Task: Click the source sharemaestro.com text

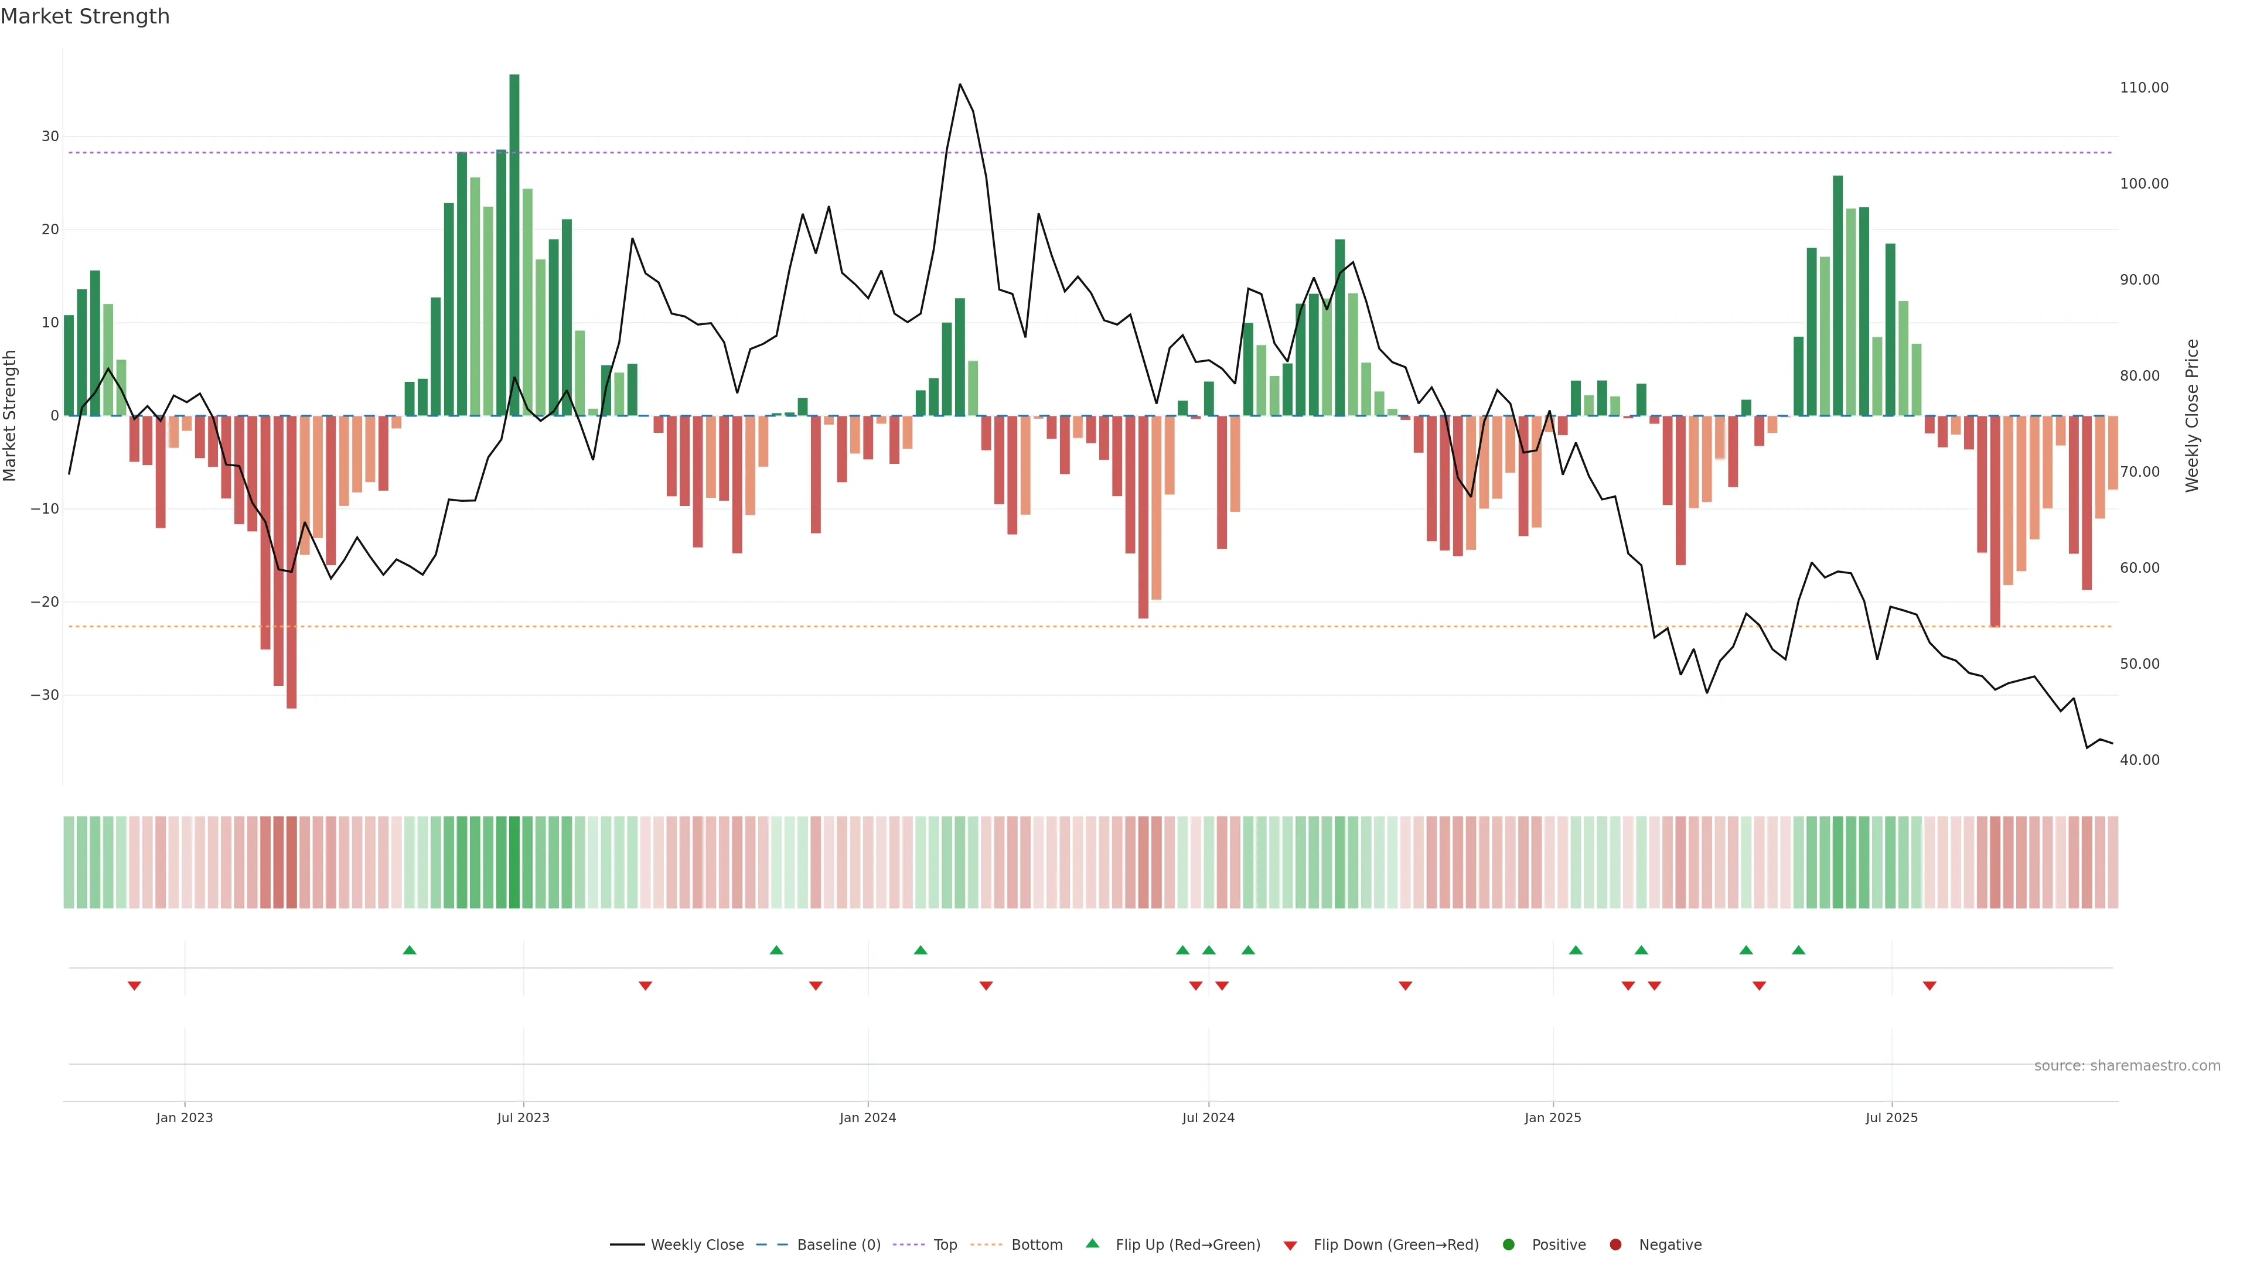Action: pyautogui.click(x=2127, y=1065)
